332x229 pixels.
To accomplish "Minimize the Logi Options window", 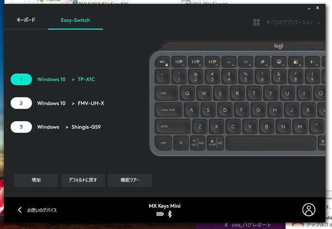I will (x=309, y=9).
